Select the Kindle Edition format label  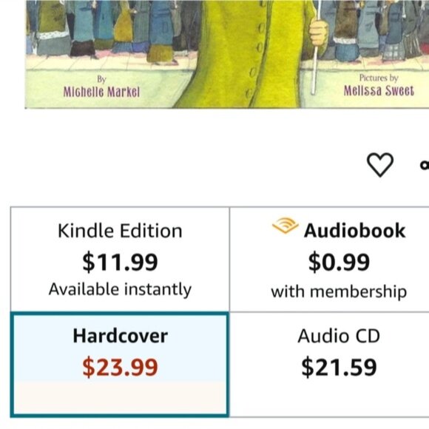point(120,231)
